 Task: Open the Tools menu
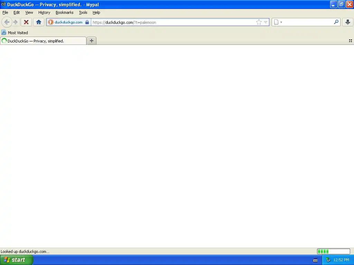click(x=83, y=12)
